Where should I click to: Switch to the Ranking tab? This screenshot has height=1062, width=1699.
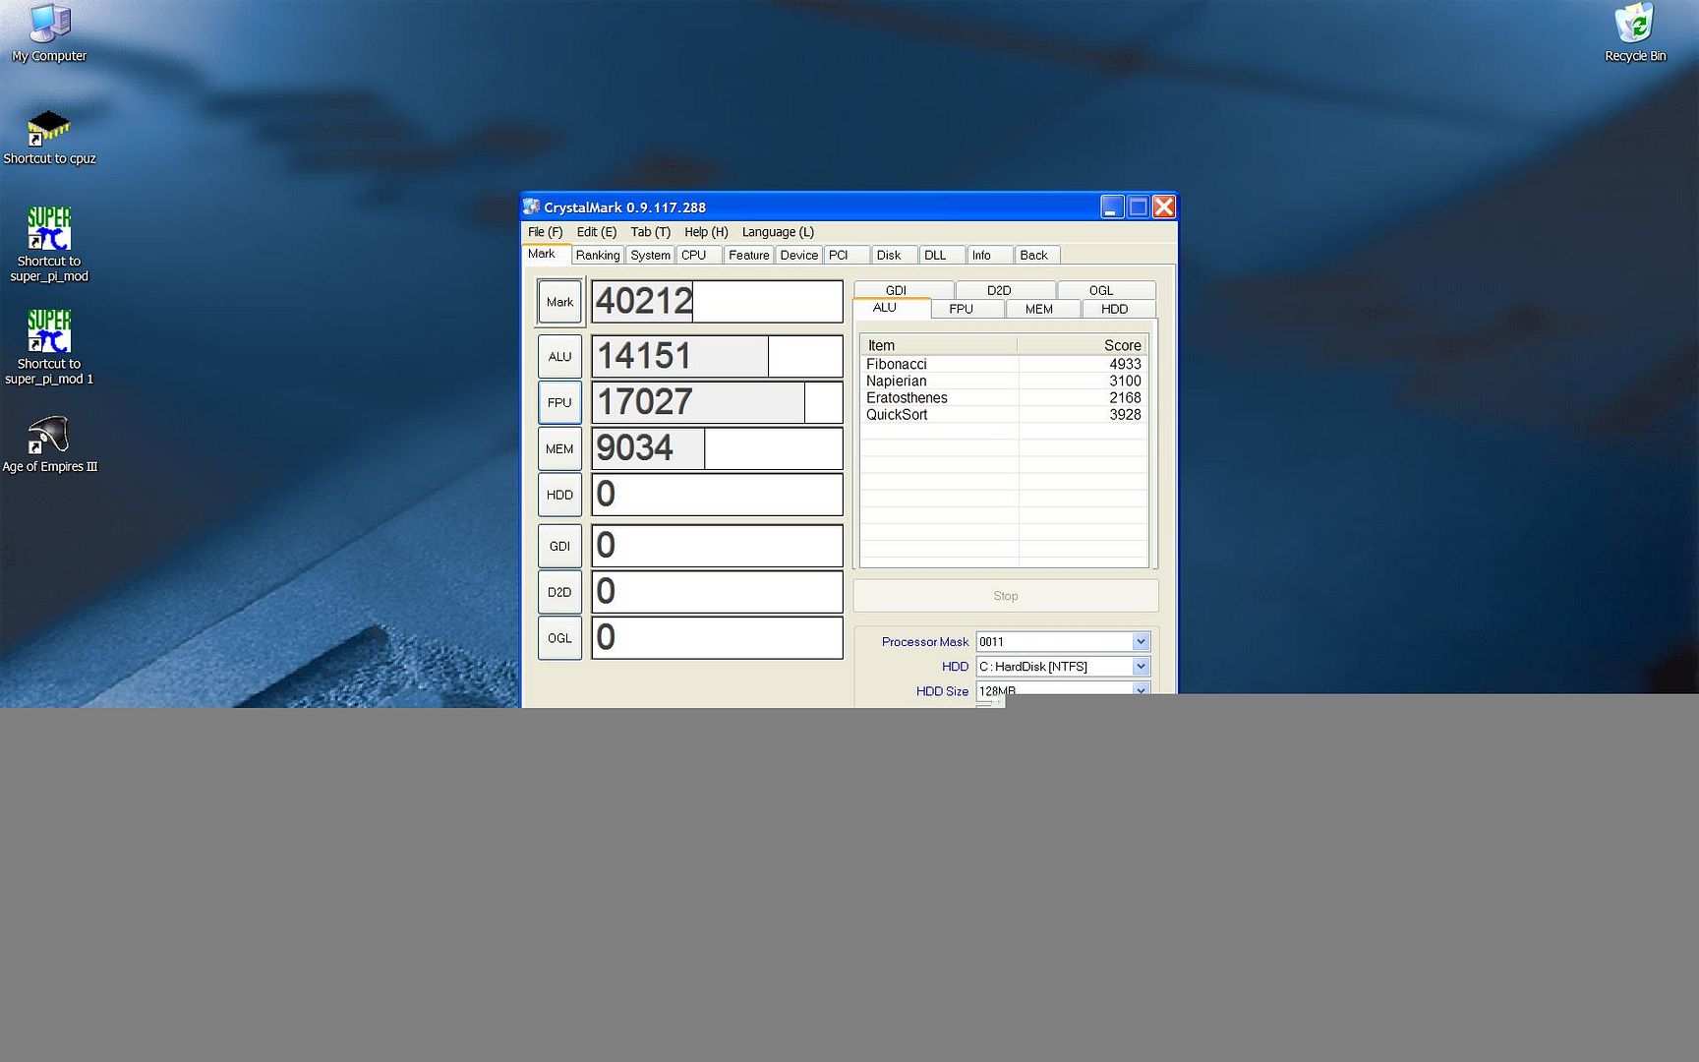tap(598, 255)
